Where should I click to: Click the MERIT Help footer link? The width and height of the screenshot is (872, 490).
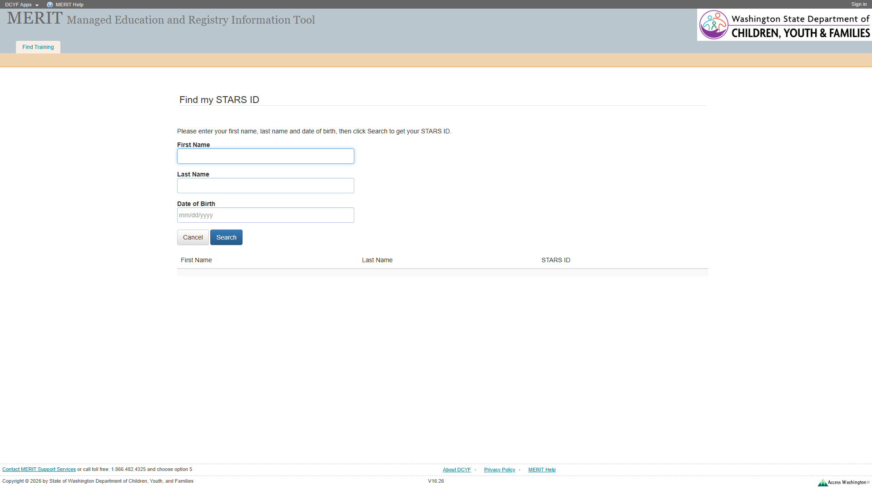click(542, 470)
